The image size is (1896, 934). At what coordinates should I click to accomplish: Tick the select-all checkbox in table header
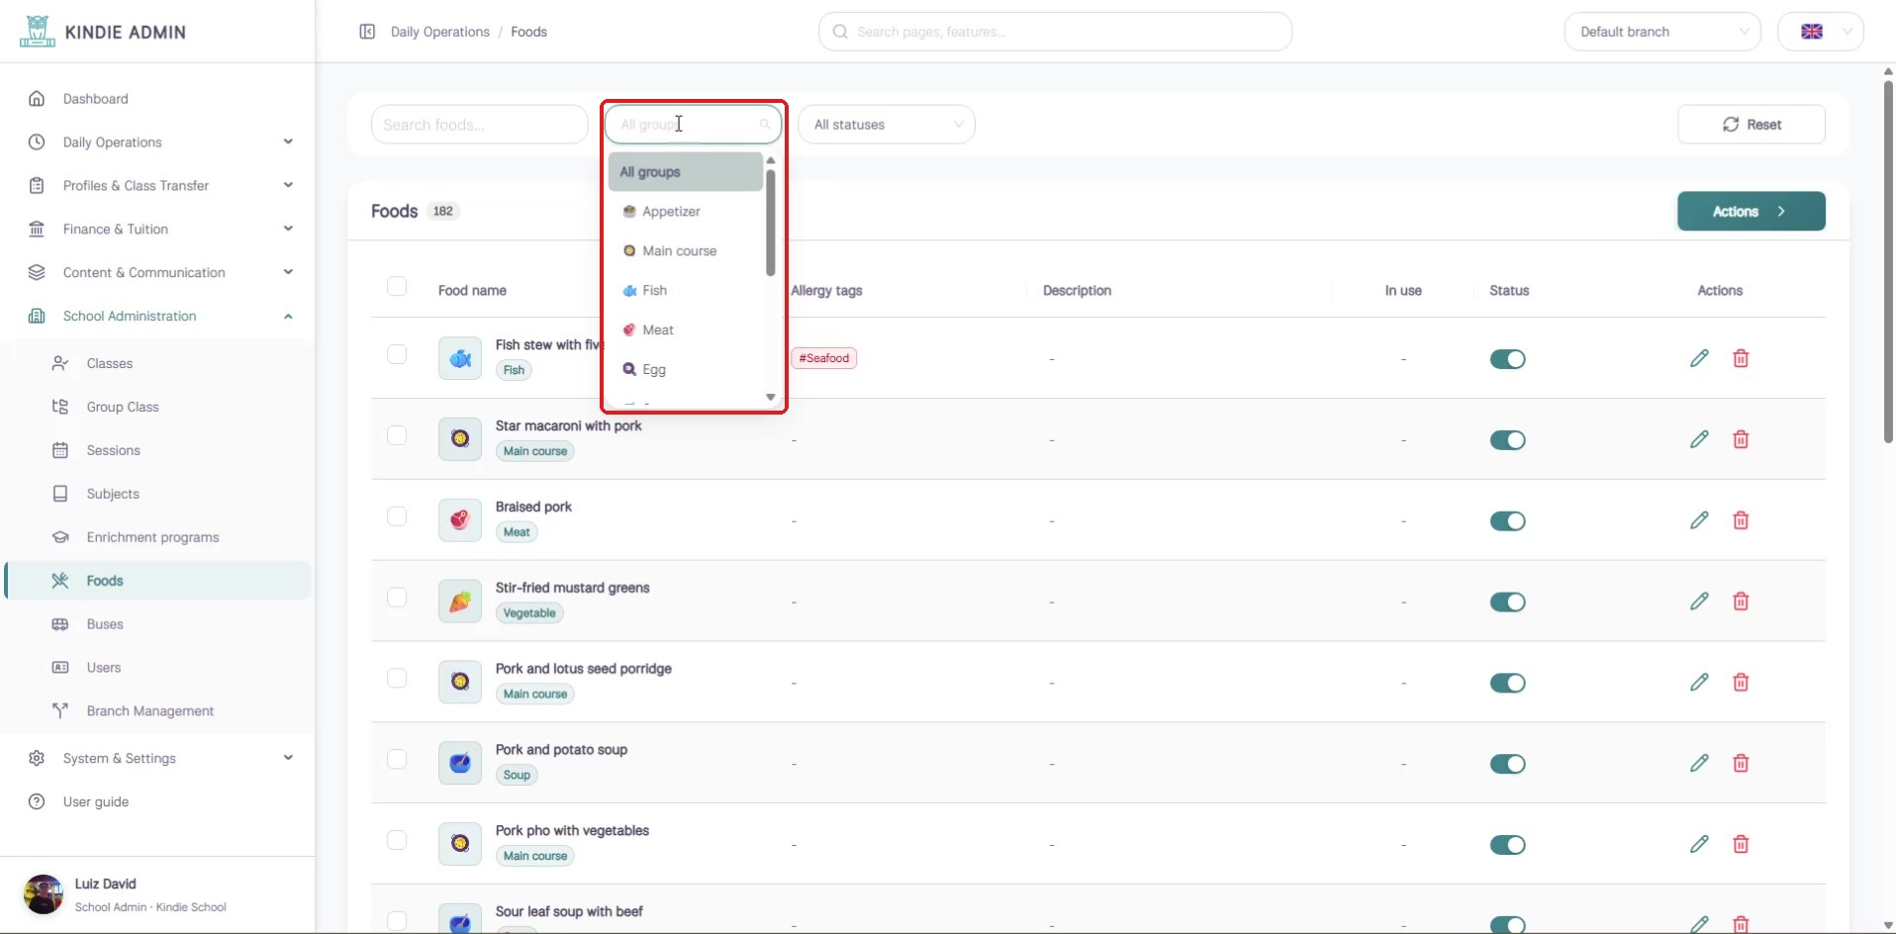(x=397, y=287)
